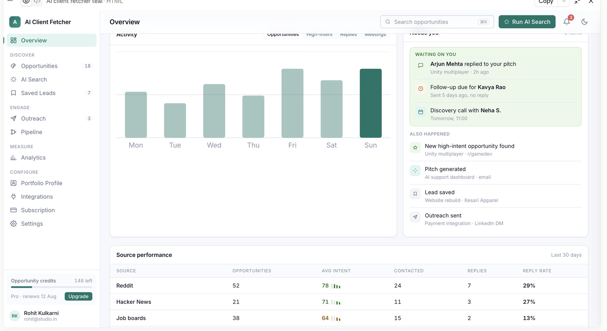Click avg intent score 78
607x331 pixels.
(325, 286)
